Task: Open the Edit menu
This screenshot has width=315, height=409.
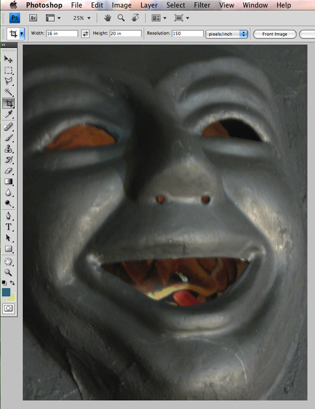Action: click(97, 5)
